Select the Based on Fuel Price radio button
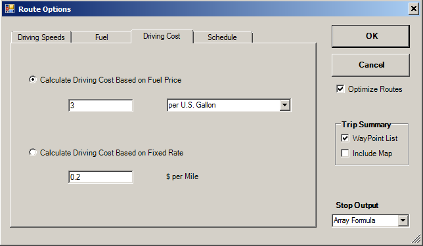Viewport: 423px width, 246px height. 33,80
